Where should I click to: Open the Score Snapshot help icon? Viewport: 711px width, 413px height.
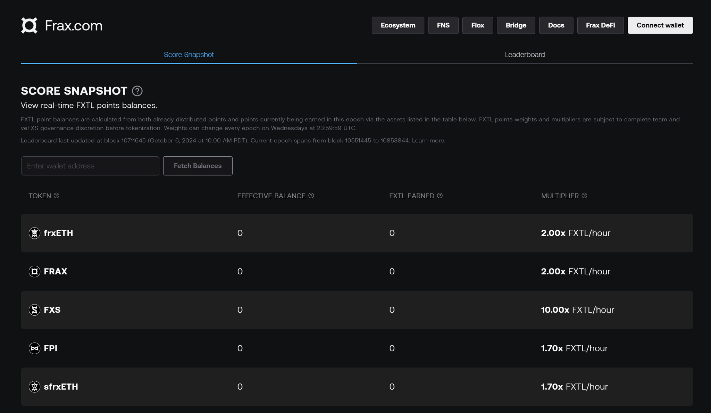click(x=137, y=91)
